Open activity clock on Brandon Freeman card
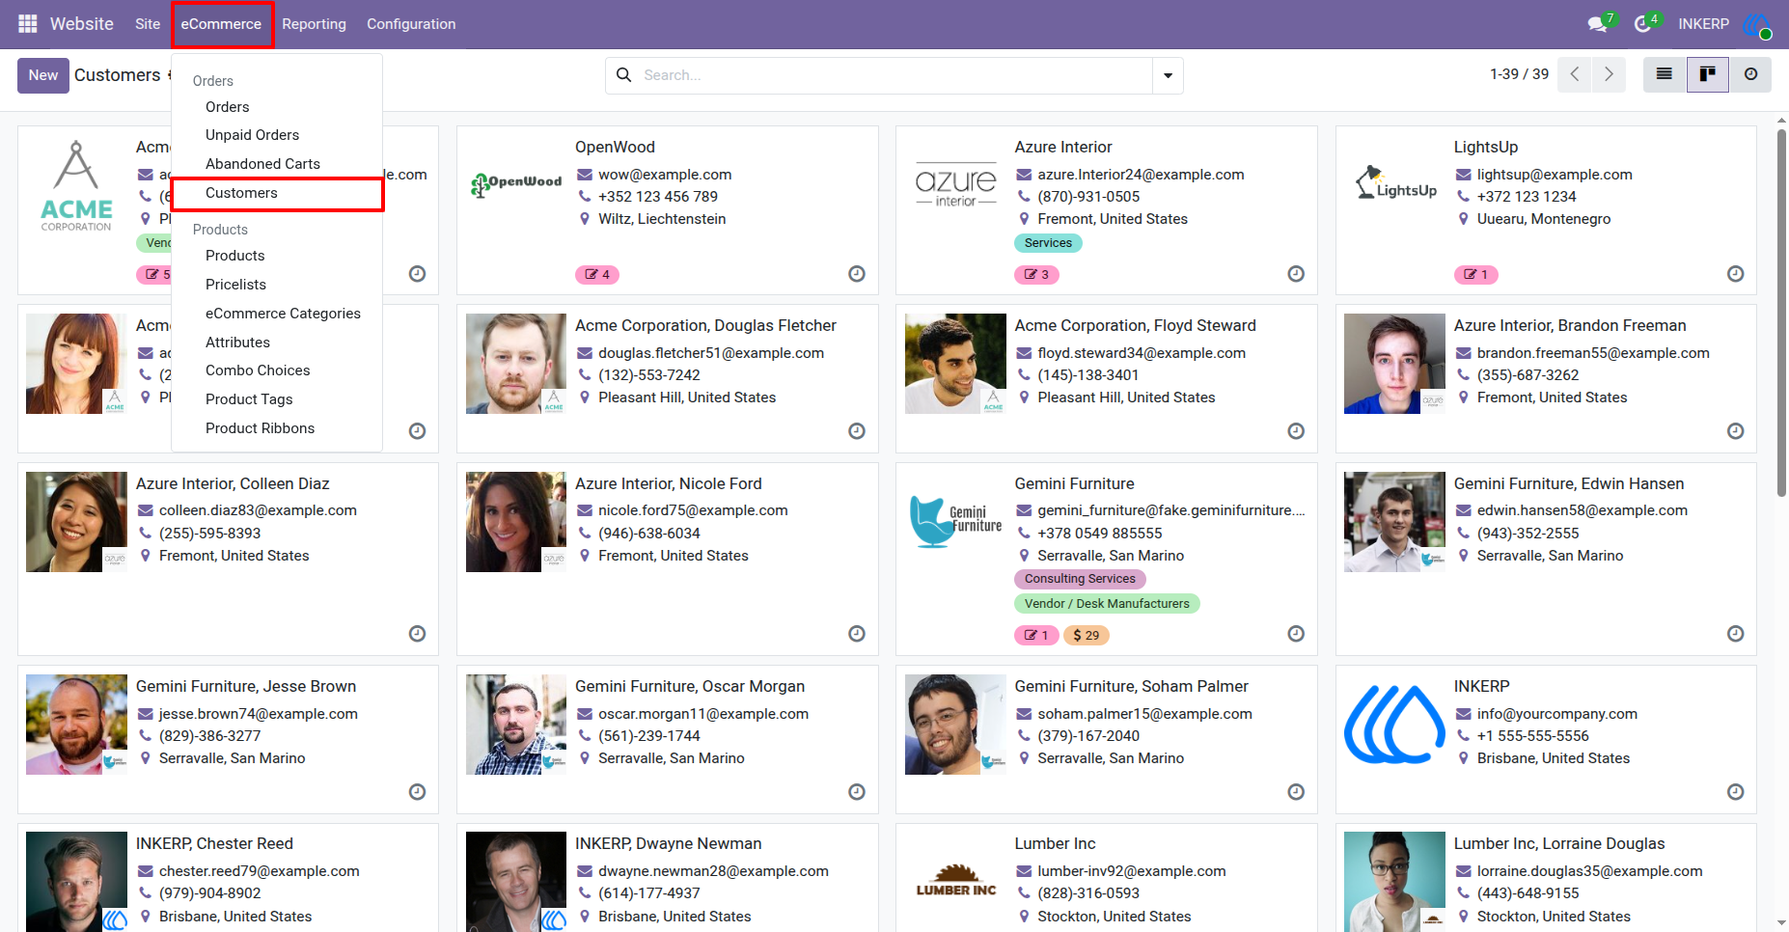Screen dimensions: 1789x932 (x=1735, y=431)
